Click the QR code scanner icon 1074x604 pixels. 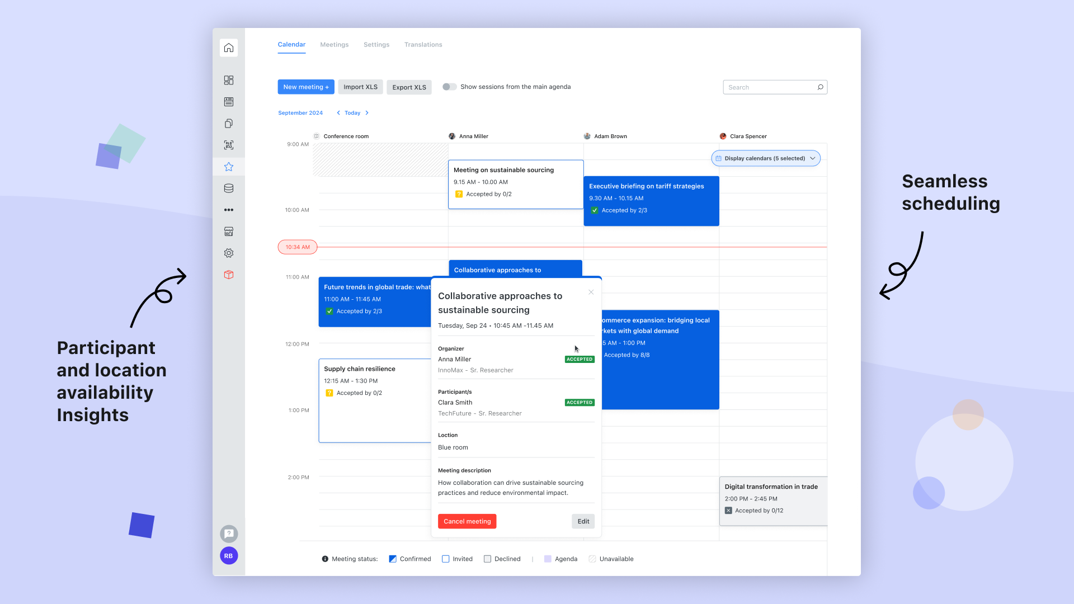pos(229,145)
